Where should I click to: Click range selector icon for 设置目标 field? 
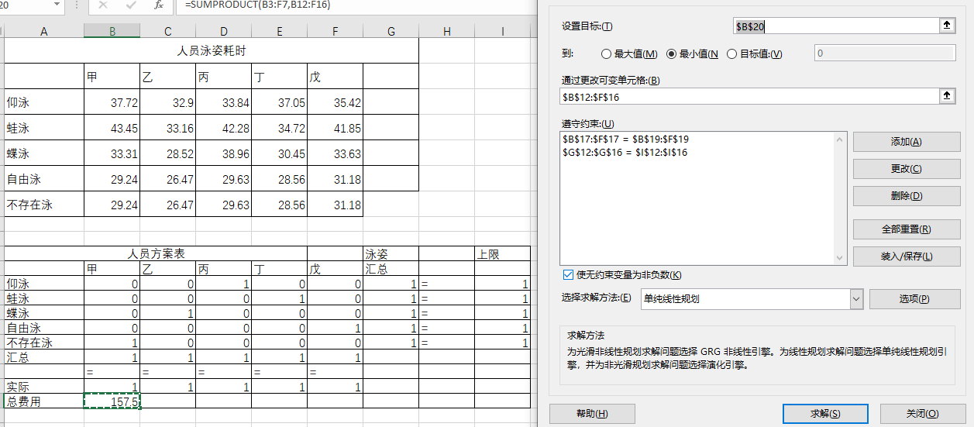coord(947,26)
